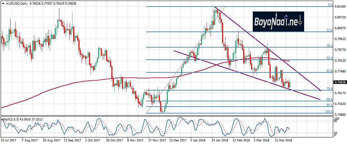Click the 0.81365 price on the scale
The width and height of the screenshot is (347, 144).
click(x=339, y=6)
